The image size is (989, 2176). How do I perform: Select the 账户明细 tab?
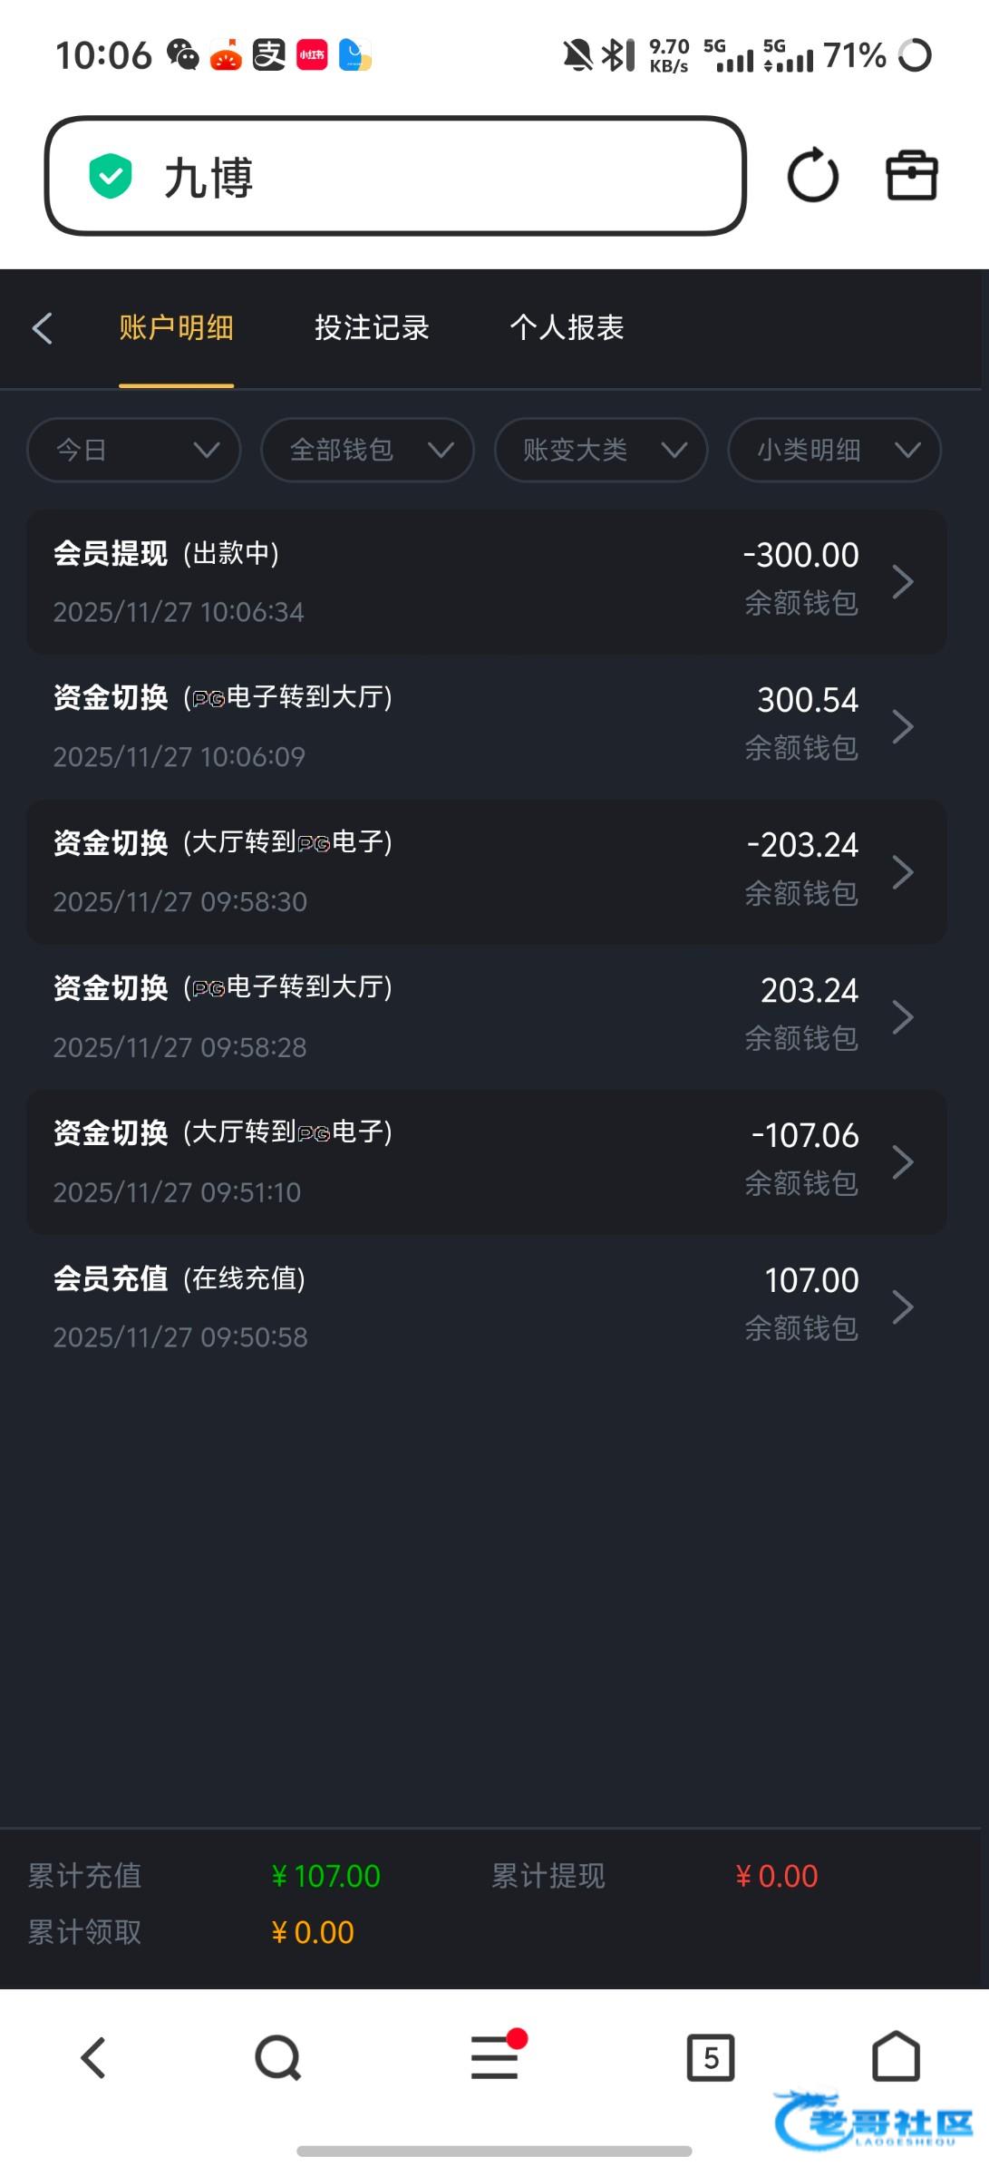177,328
